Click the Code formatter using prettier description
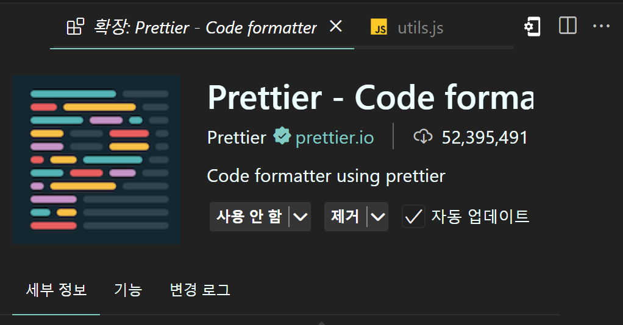 pyautogui.click(x=326, y=176)
